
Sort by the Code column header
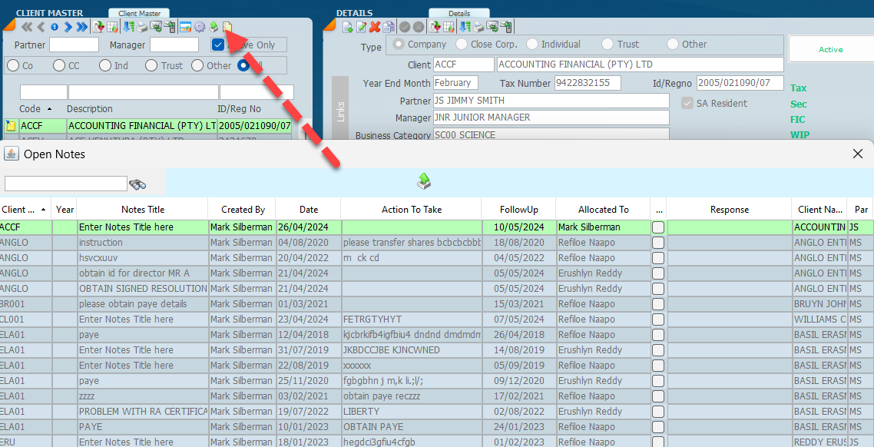(31, 109)
